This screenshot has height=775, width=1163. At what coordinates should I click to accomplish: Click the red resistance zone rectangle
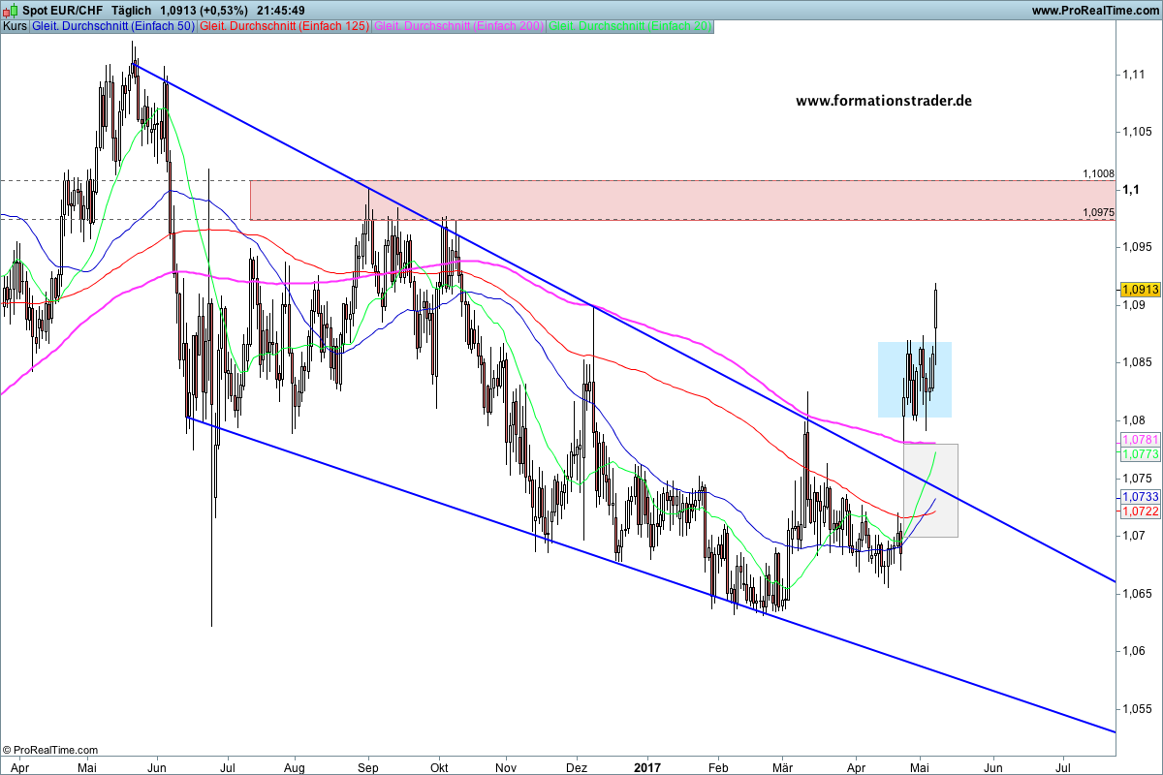tap(678, 200)
